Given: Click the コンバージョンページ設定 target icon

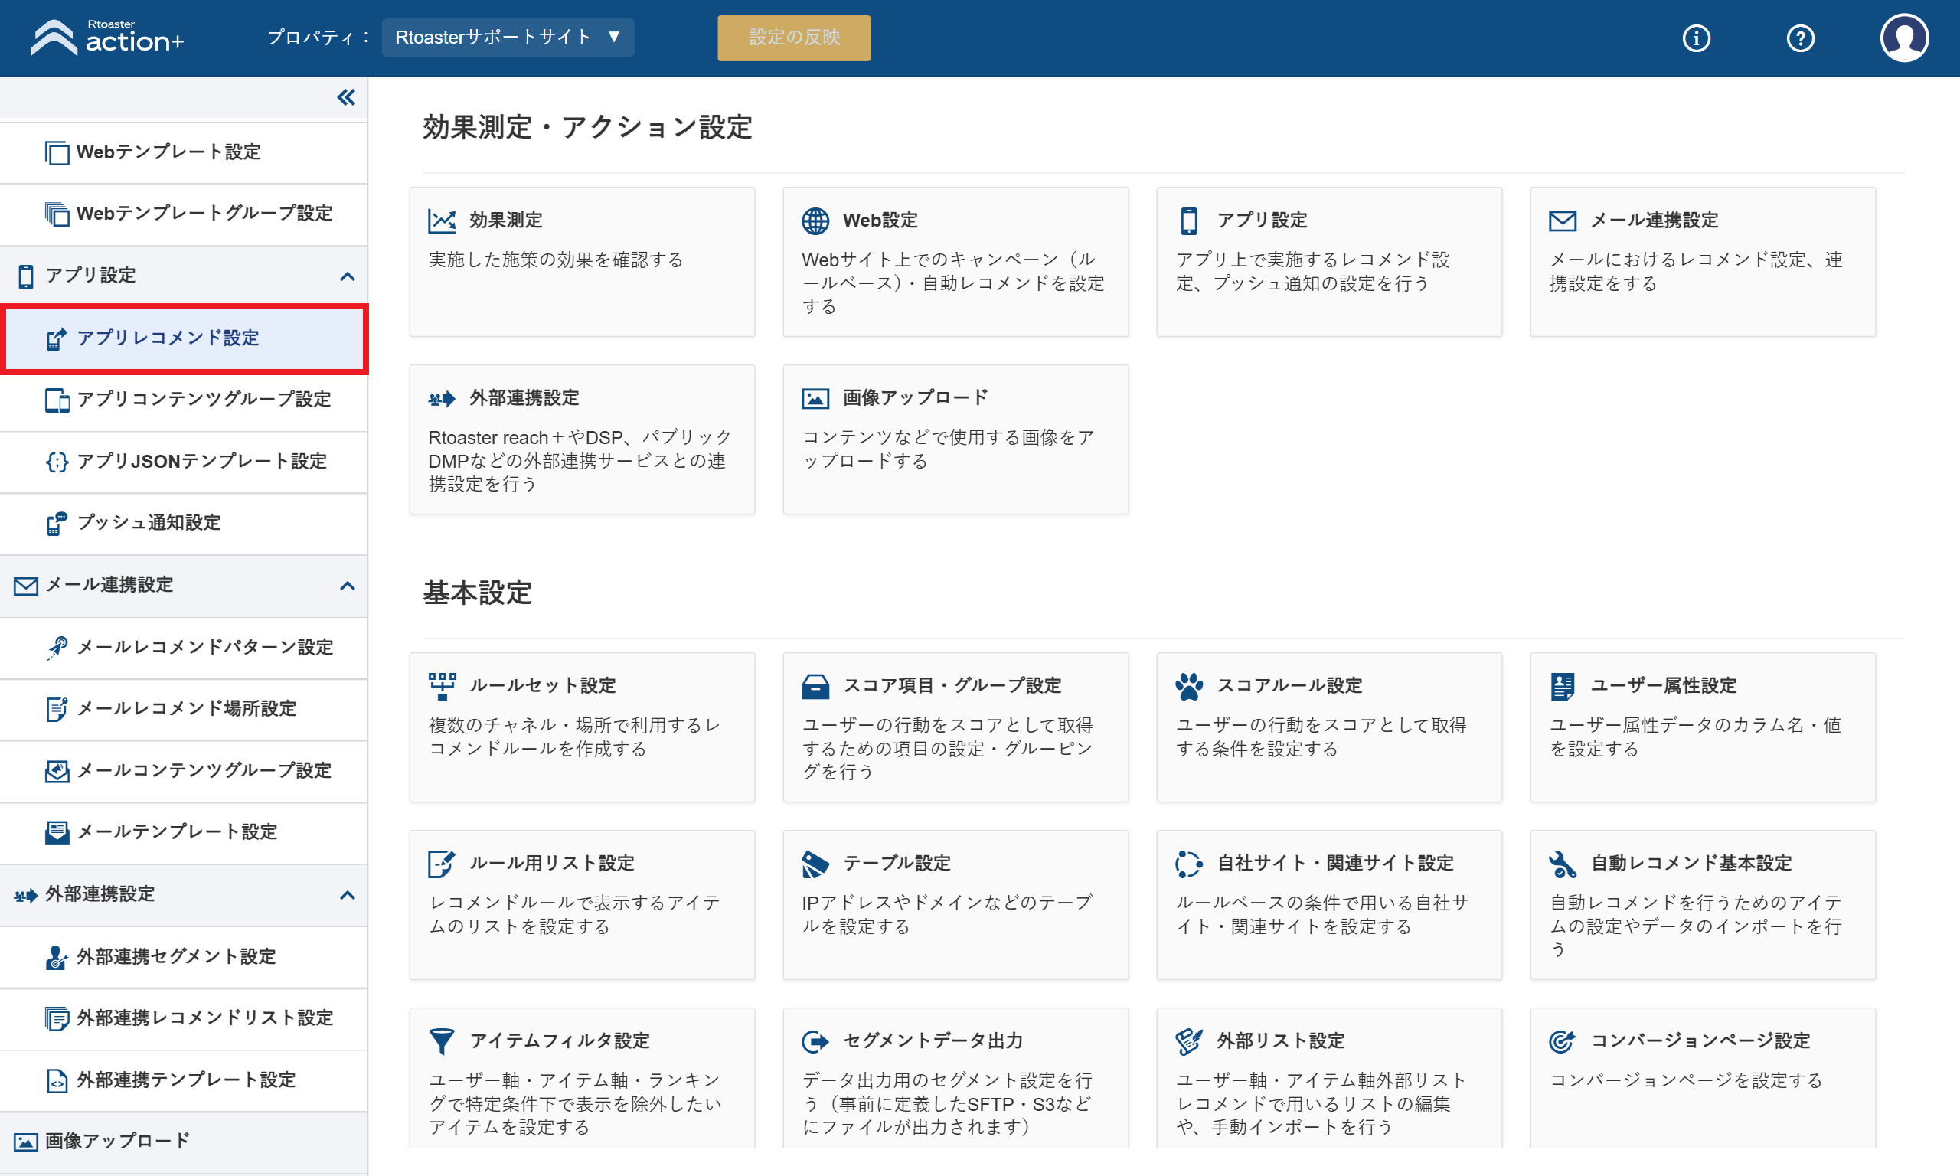Looking at the screenshot, I should click(1563, 1041).
